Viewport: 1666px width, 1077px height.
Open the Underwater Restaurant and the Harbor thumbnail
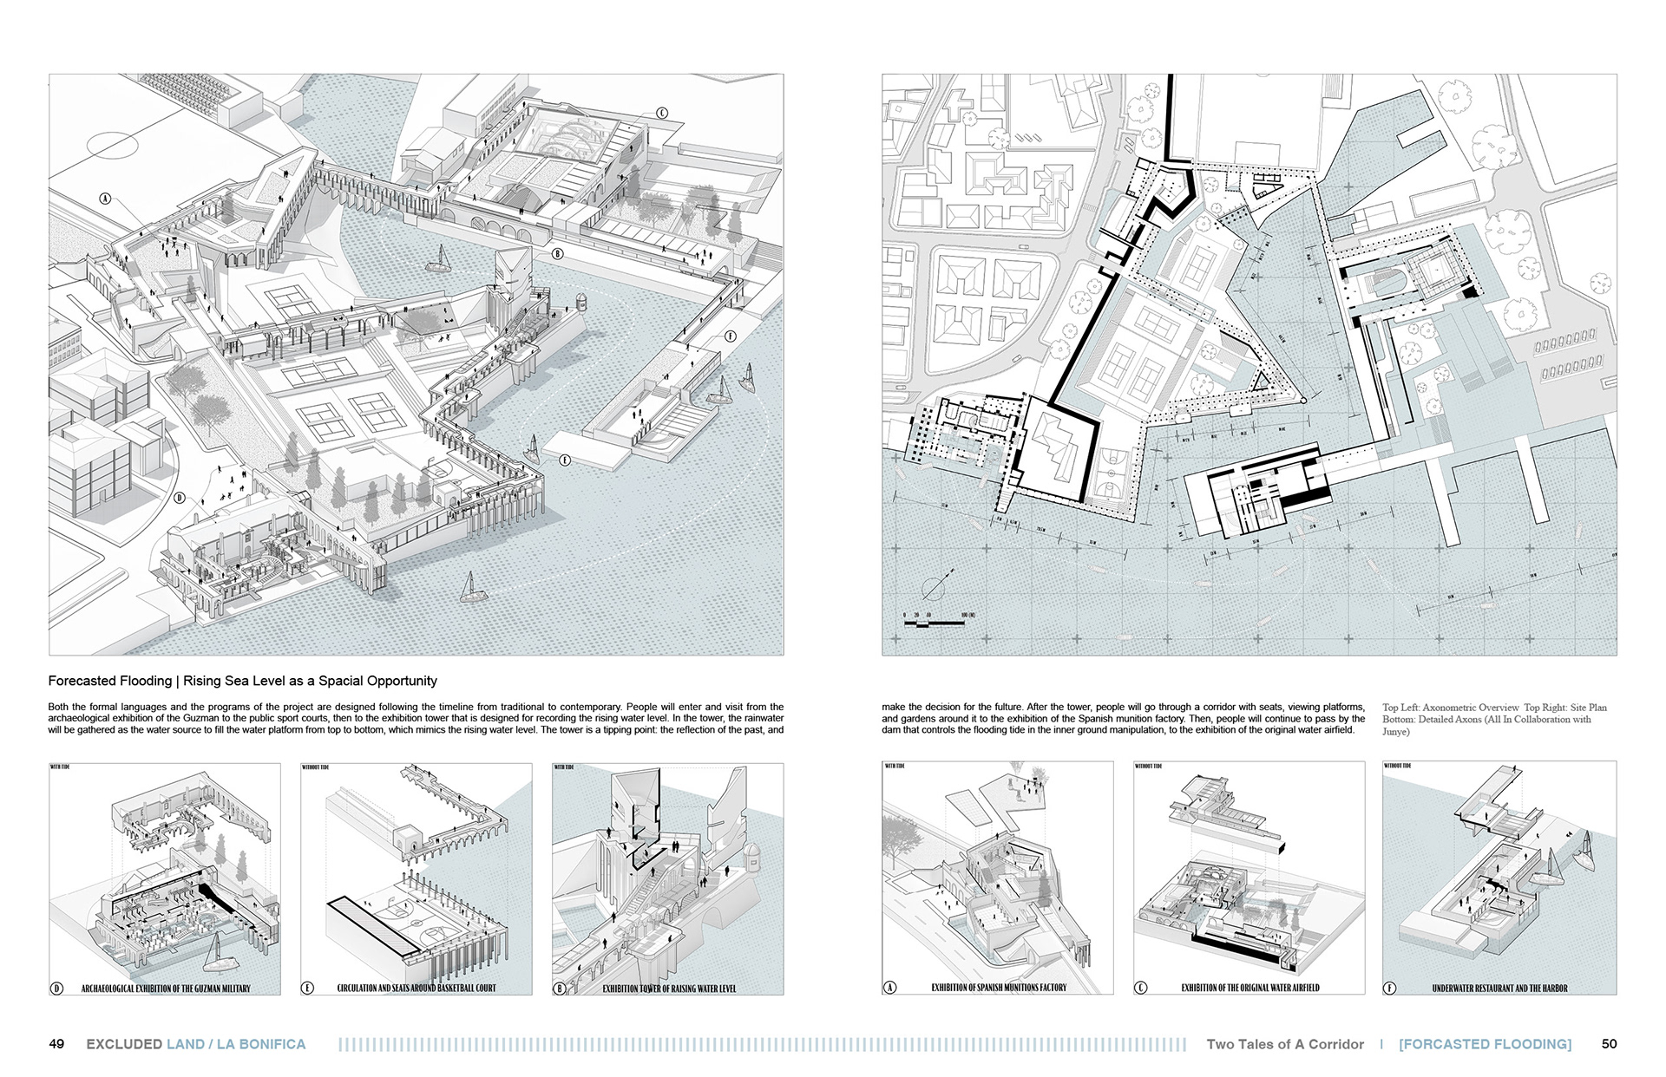pyautogui.click(x=1499, y=878)
